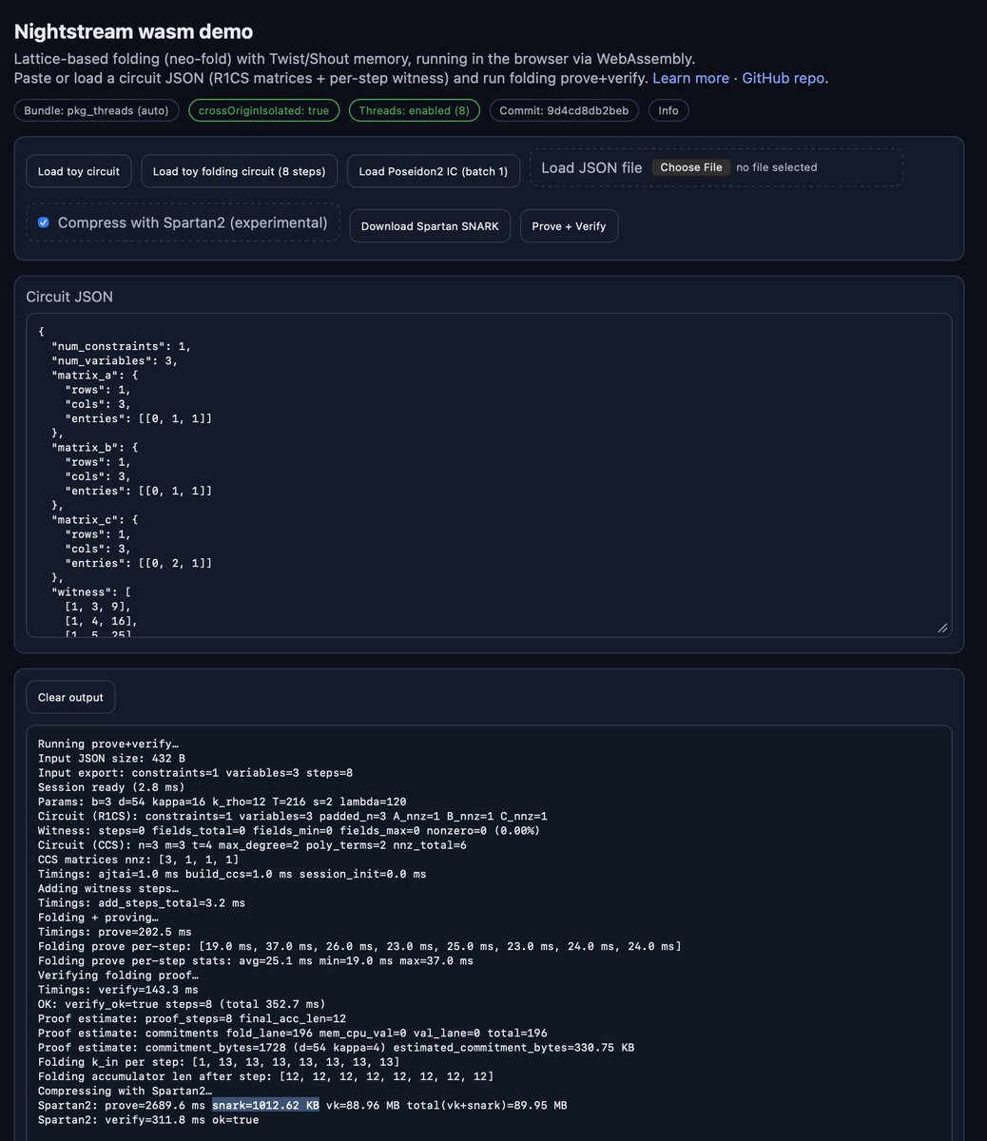Screen dimensions: 987x1141
Task: Open the Learn more link
Action: (690, 78)
